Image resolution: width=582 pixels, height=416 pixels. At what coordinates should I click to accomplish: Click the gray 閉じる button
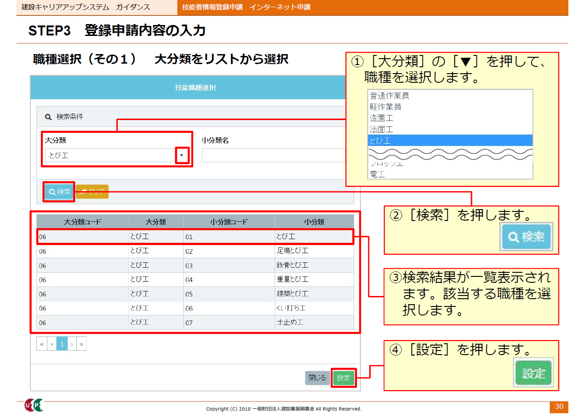[317, 378]
